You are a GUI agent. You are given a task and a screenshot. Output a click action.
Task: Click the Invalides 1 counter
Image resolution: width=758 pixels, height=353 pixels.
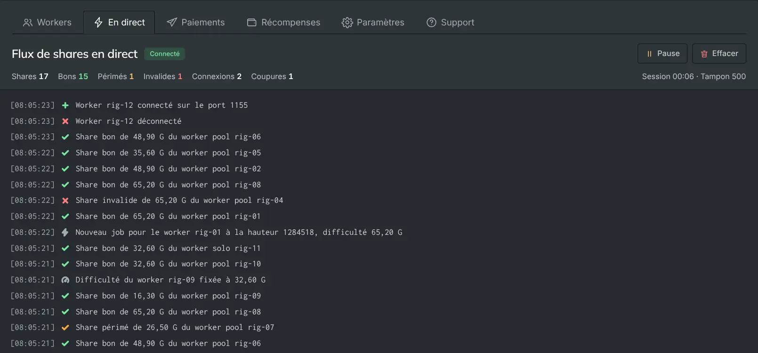(163, 76)
